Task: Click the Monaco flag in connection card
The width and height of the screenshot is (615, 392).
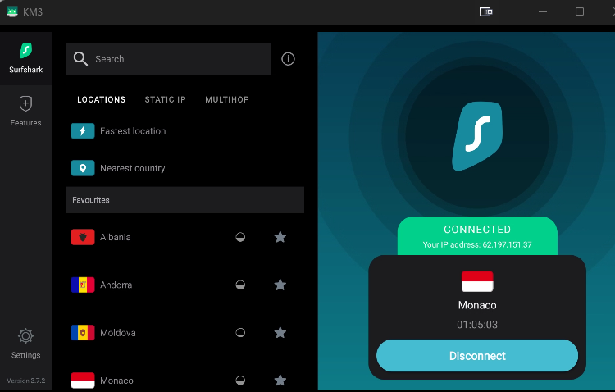Action: pyautogui.click(x=477, y=281)
